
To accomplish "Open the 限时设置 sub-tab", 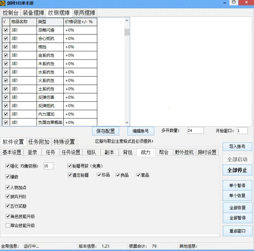I will 207,153.
